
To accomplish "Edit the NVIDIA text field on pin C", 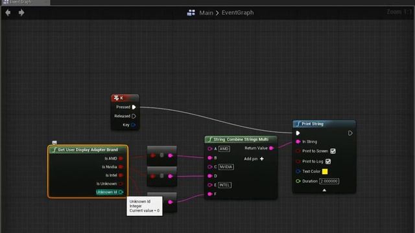I will click(x=226, y=167).
